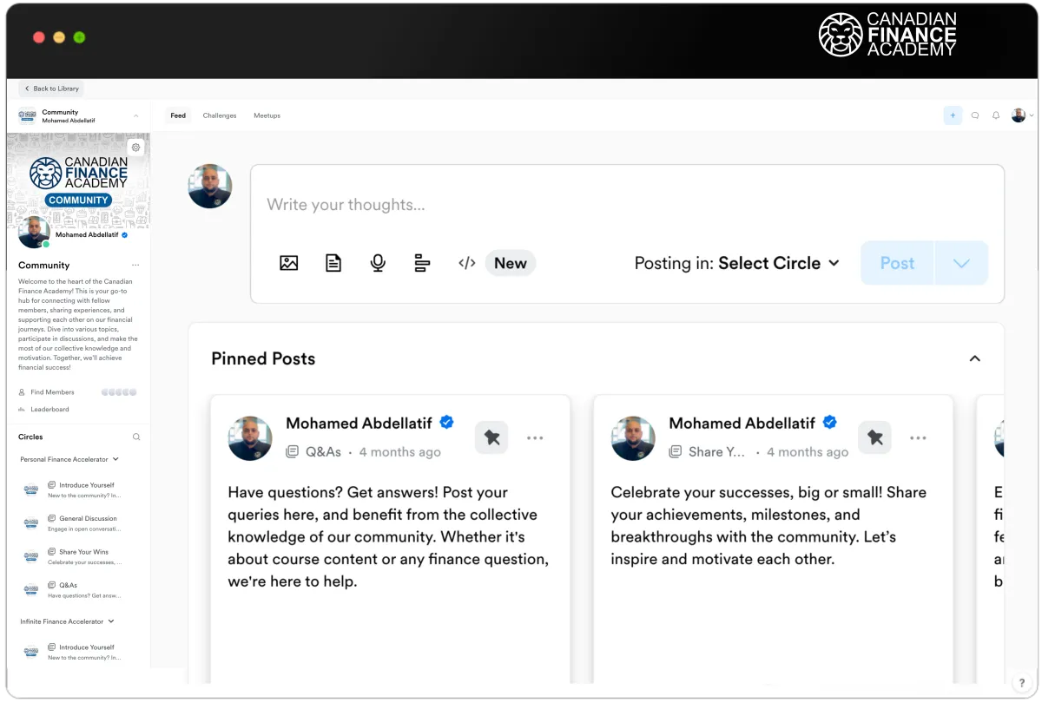Expand the Post button dropdown arrow
Screen dimensions: 1042x703
click(961, 263)
